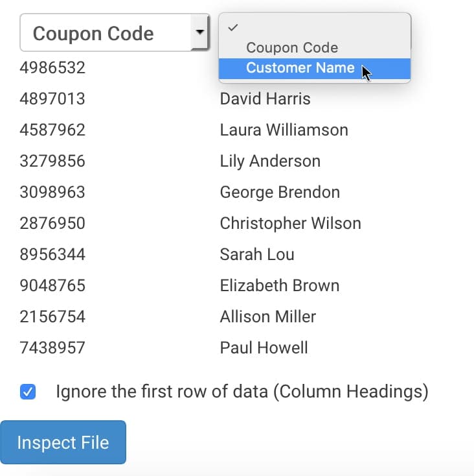This screenshot has height=476, width=474.
Task: Open the Coupon Code column dropdown
Action: pos(115,32)
